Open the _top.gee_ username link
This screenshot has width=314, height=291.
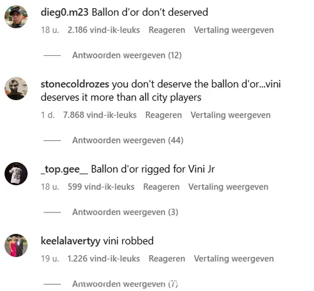click(64, 169)
